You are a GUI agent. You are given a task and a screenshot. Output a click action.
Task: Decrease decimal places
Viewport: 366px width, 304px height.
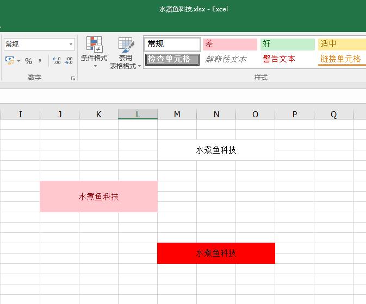(69, 61)
